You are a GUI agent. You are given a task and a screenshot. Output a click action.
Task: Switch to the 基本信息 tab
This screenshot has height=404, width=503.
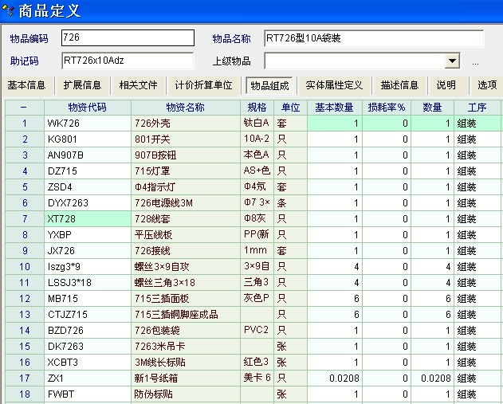26,85
